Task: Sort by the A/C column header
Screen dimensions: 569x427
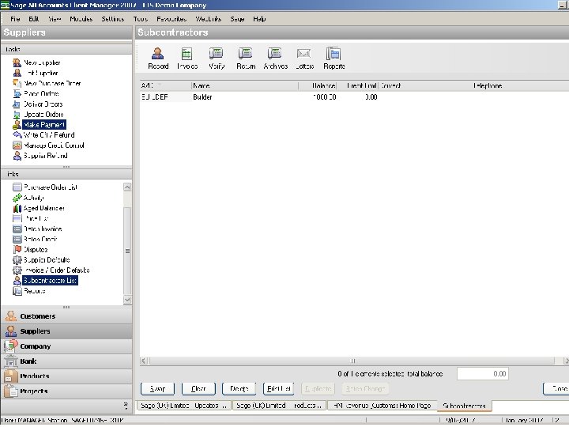Action: click(x=165, y=85)
